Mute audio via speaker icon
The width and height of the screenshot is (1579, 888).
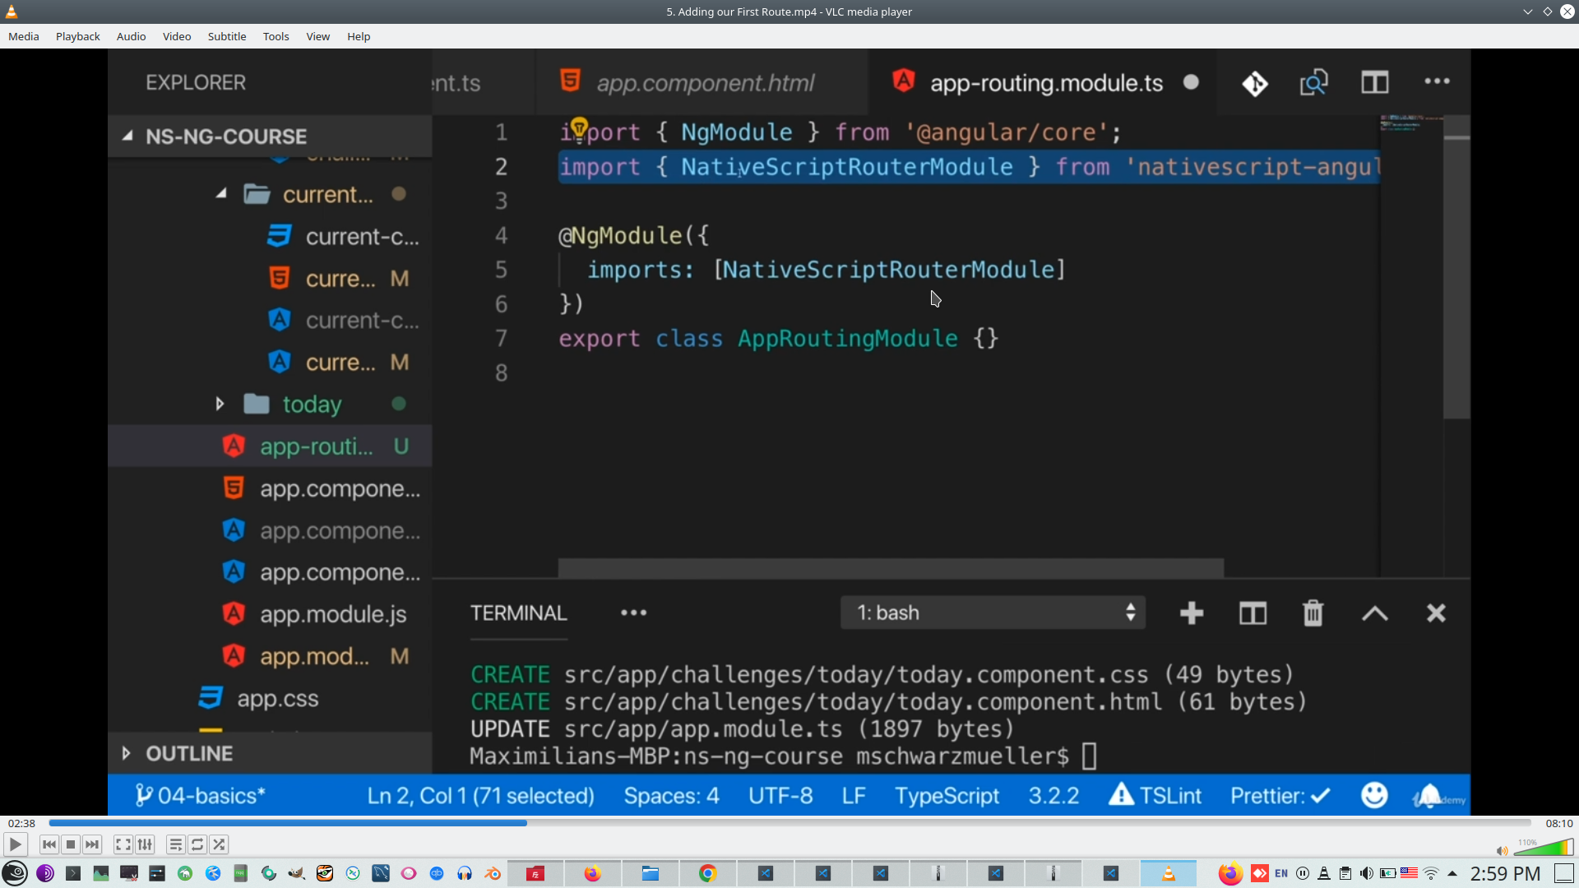(1502, 850)
